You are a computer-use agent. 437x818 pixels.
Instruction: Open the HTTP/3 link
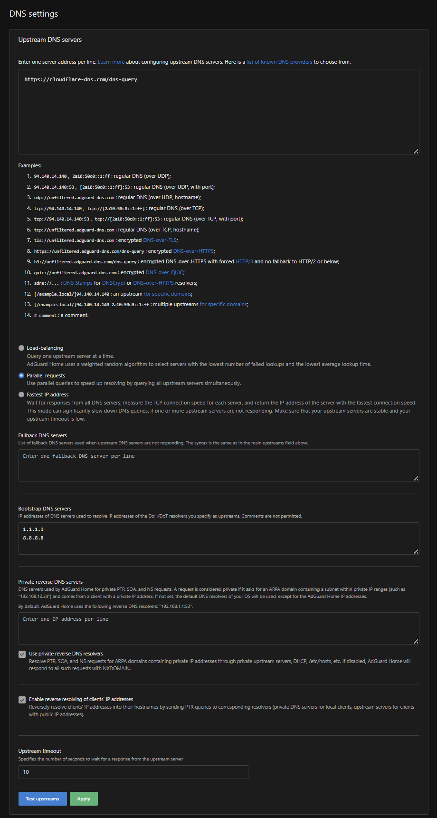click(x=244, y=261)
